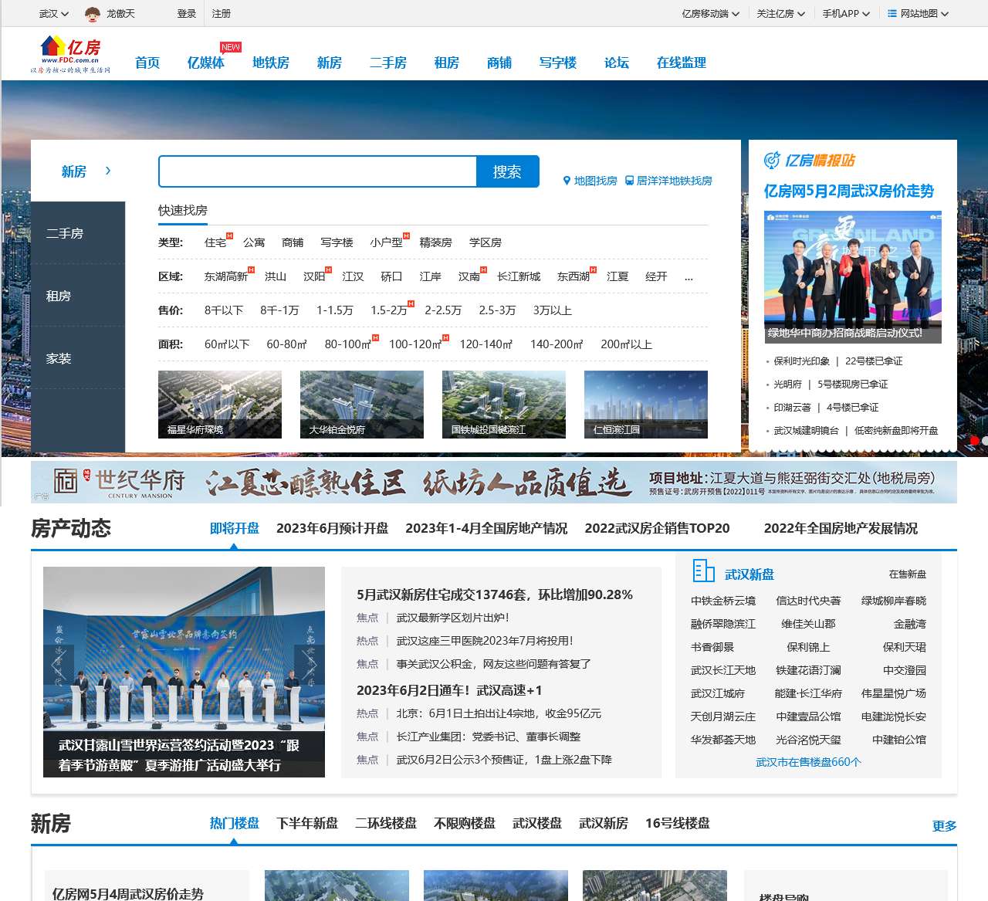Filter by area 80-100㎡
988x901 pixels.
[x=347, y=344]
